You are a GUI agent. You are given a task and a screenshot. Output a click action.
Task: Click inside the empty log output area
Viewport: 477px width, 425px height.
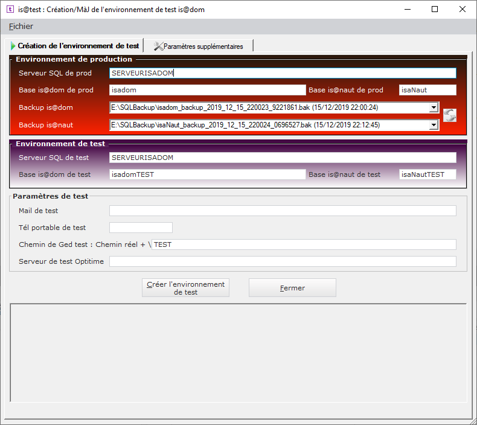pos(238,353)
